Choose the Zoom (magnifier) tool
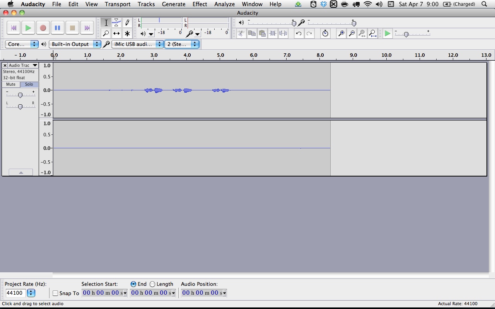 click(106, 33)
